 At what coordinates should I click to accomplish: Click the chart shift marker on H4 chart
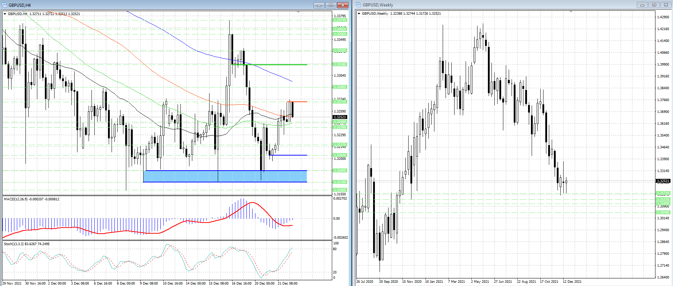click(298, 12)
